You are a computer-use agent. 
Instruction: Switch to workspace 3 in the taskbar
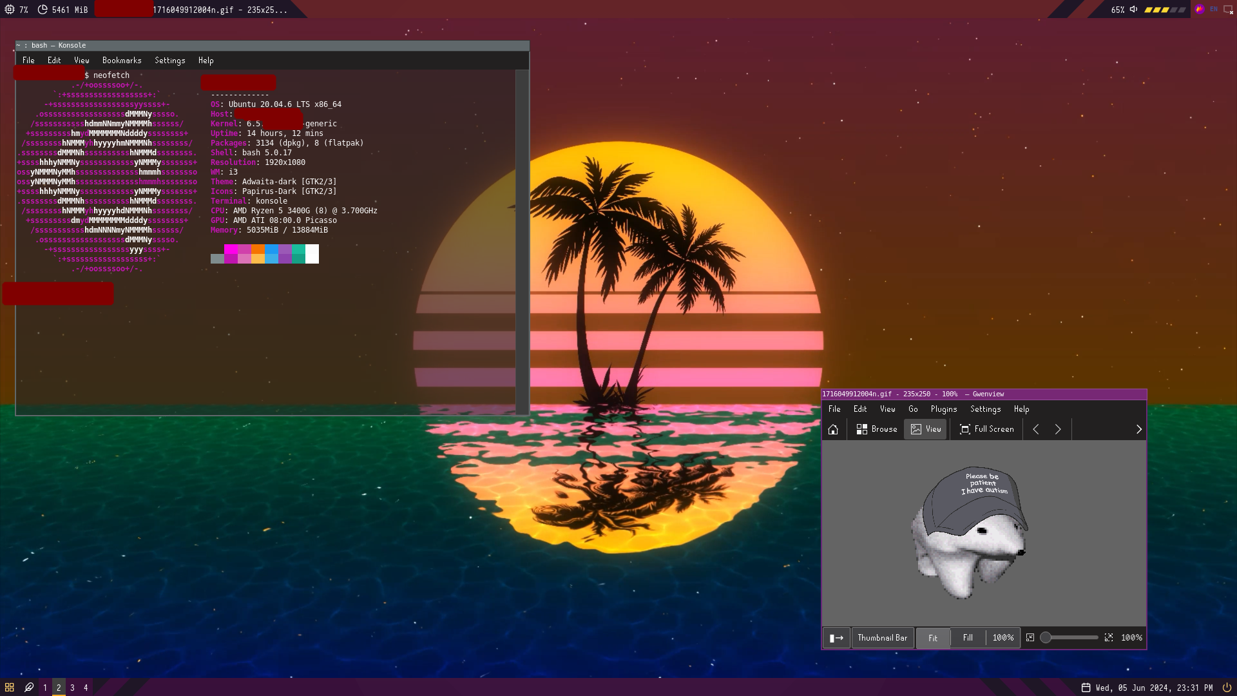(72, 688)
